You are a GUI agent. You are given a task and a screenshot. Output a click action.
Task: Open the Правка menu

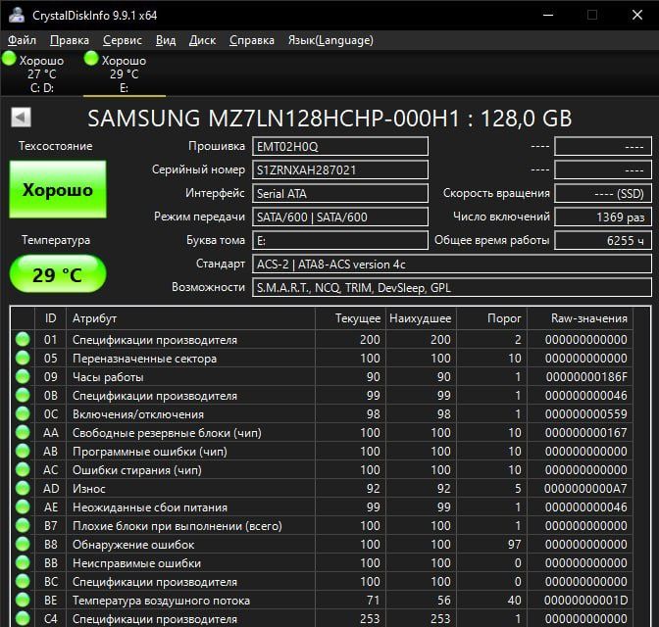click(x=70, y=40)
